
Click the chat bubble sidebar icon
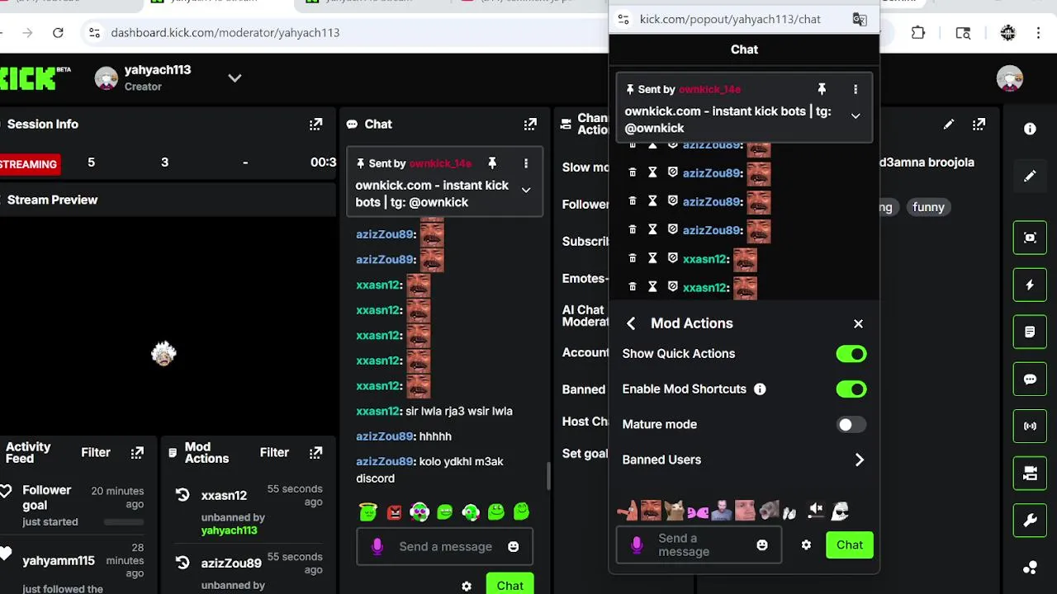(1030, 379)
